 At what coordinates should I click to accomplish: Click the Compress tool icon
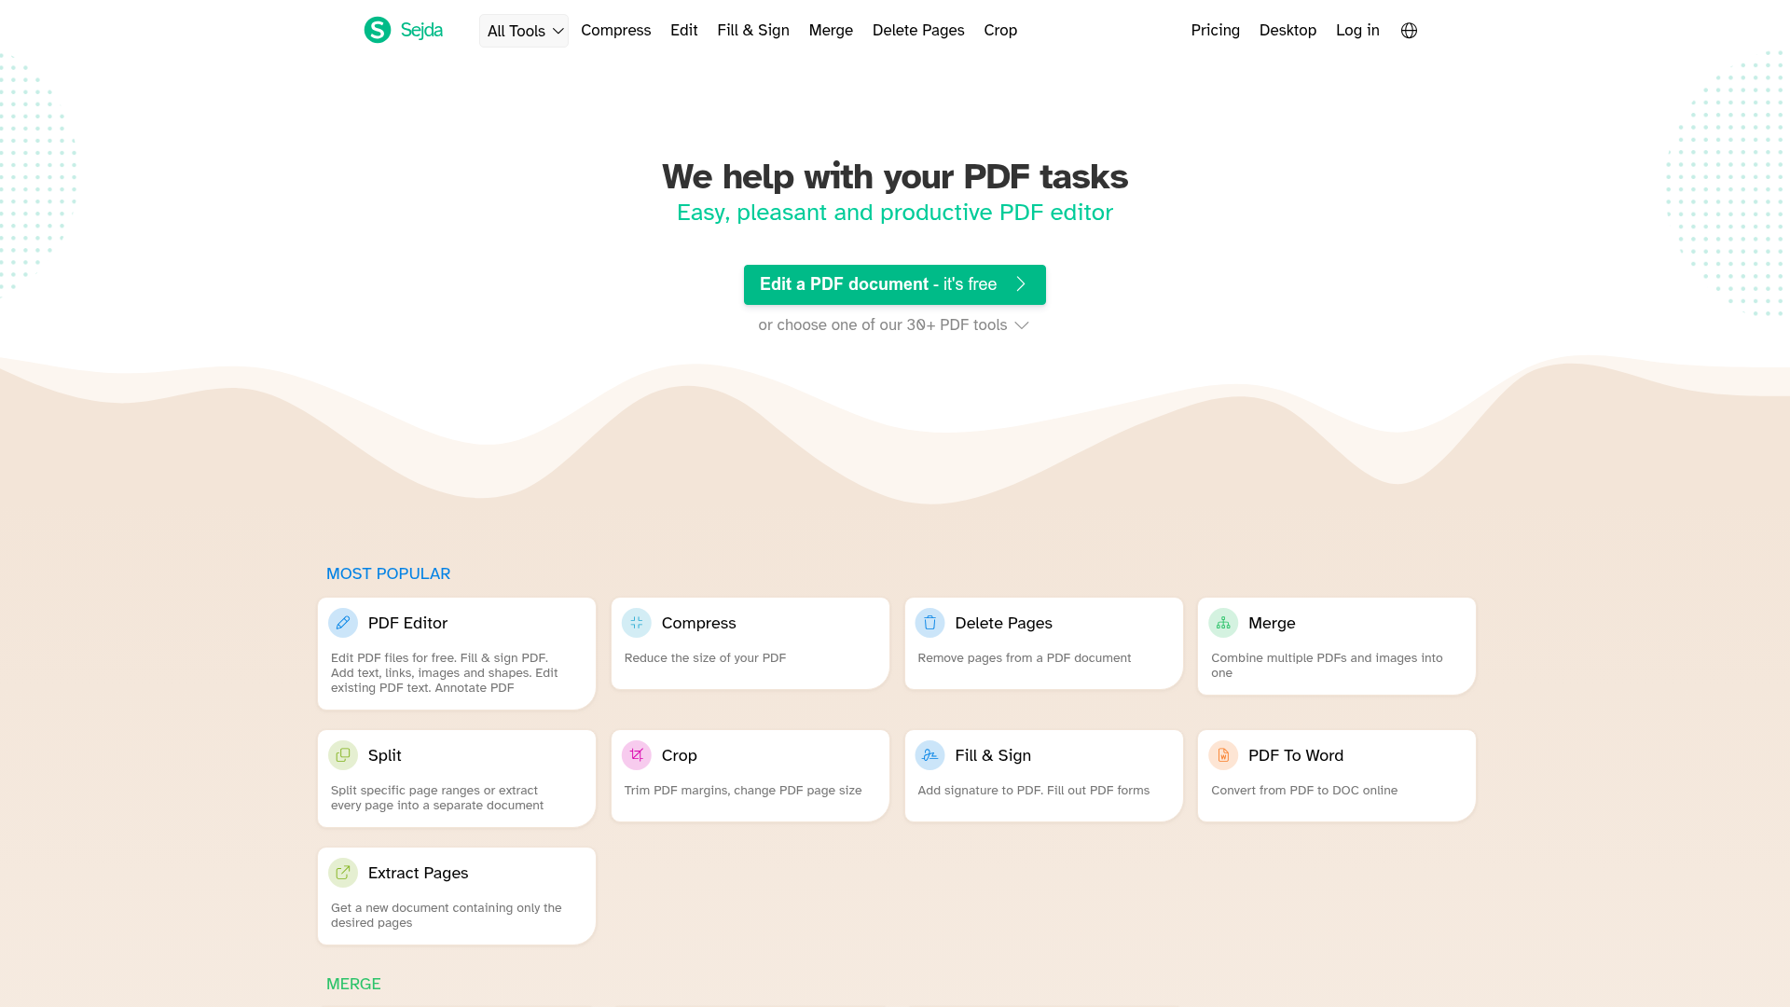click(637, 623)
